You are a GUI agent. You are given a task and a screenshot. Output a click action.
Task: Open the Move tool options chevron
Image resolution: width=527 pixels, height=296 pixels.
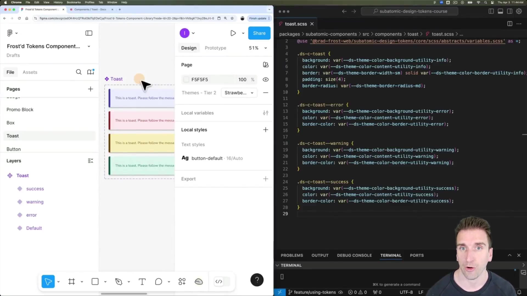point(58,281)
